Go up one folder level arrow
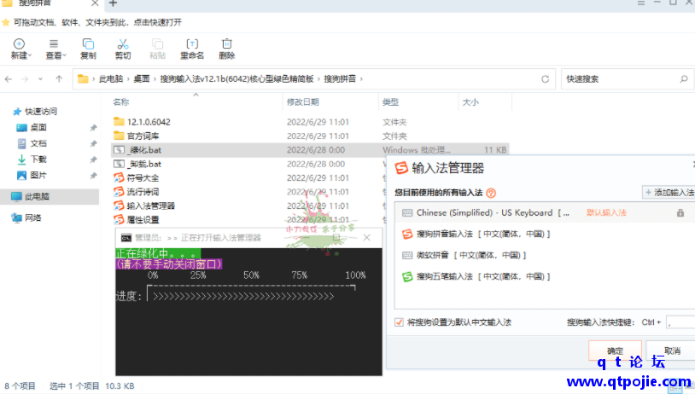Viewport: 695px width, 394px height. point(59,78)
